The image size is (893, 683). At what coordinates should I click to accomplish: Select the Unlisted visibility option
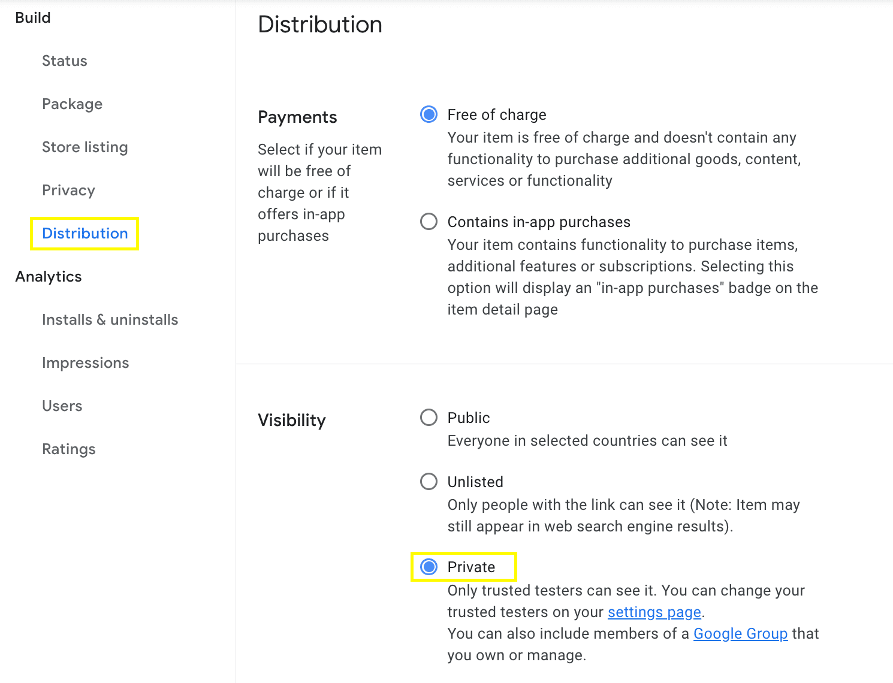pos(429,481)
